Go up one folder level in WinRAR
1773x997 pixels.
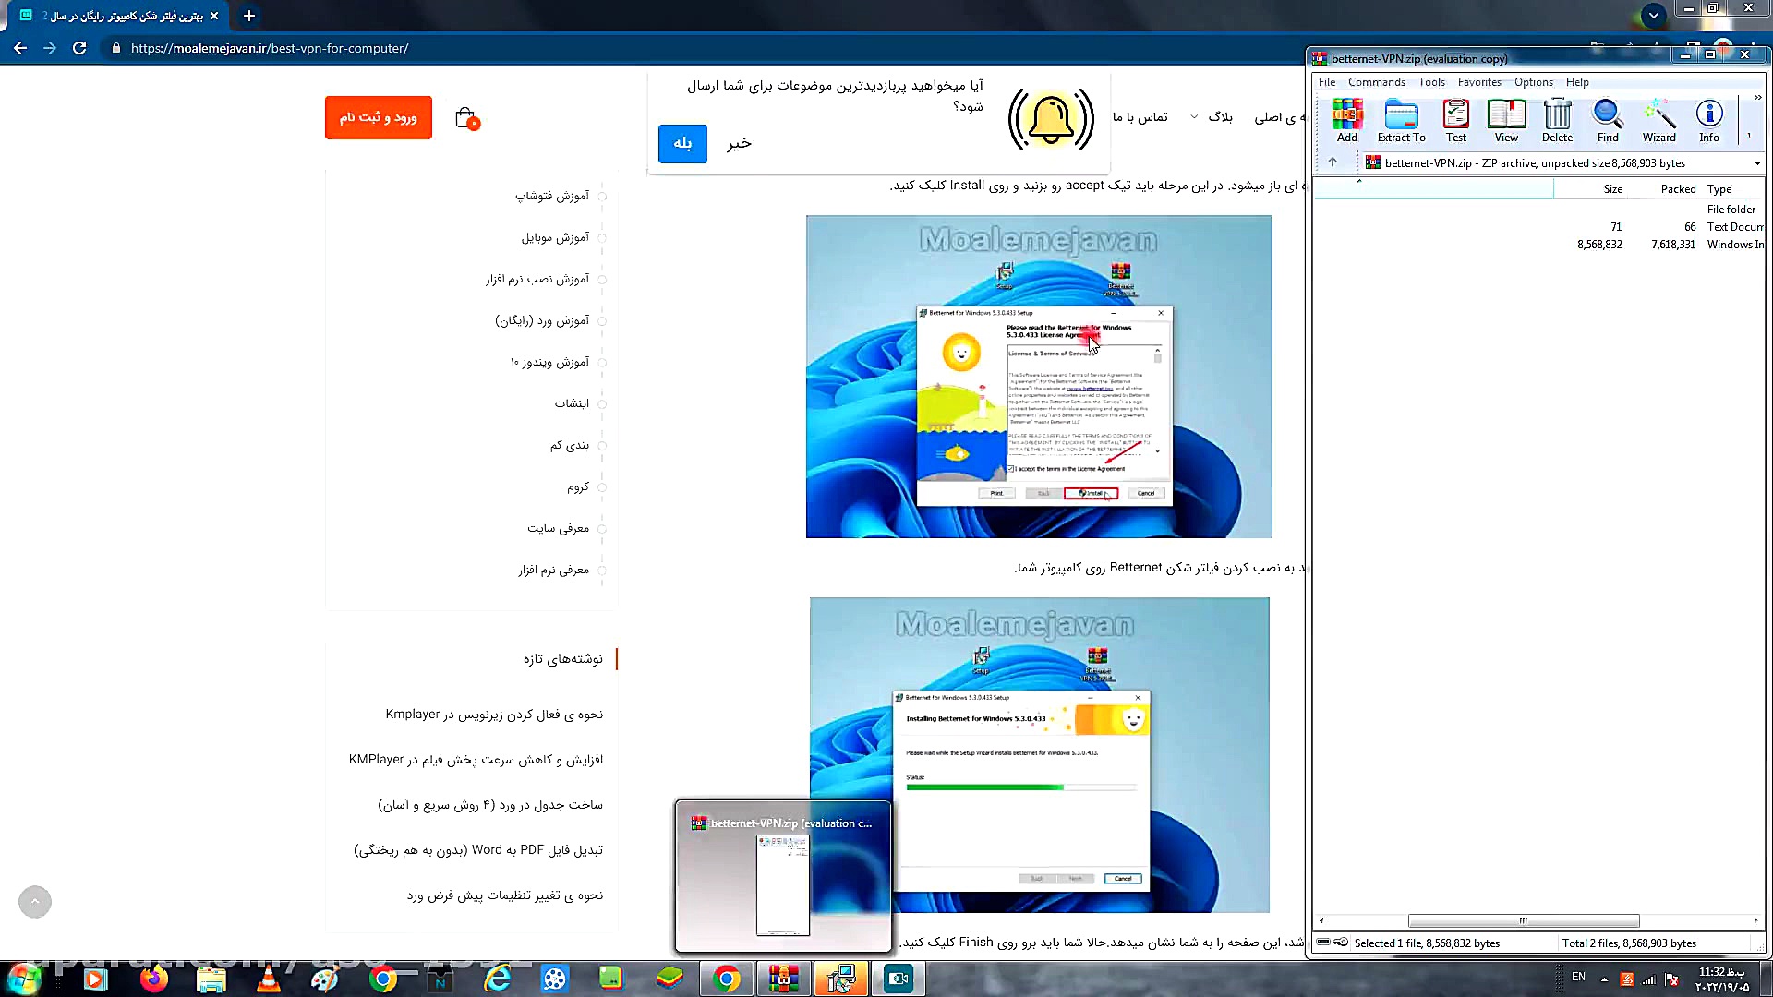(x=1333, y=162)
